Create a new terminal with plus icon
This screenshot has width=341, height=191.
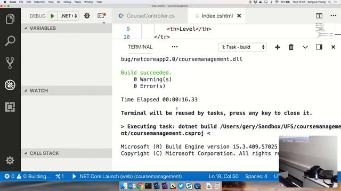[x=278, y=47]
